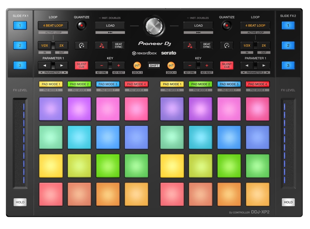Toggle the INT button for Deck 4
This screenshot has width=310, height=229.
click(171, 65)
